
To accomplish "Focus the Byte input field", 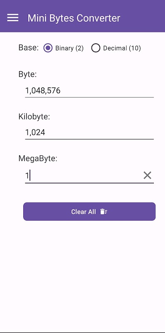I will click(89, 91).
